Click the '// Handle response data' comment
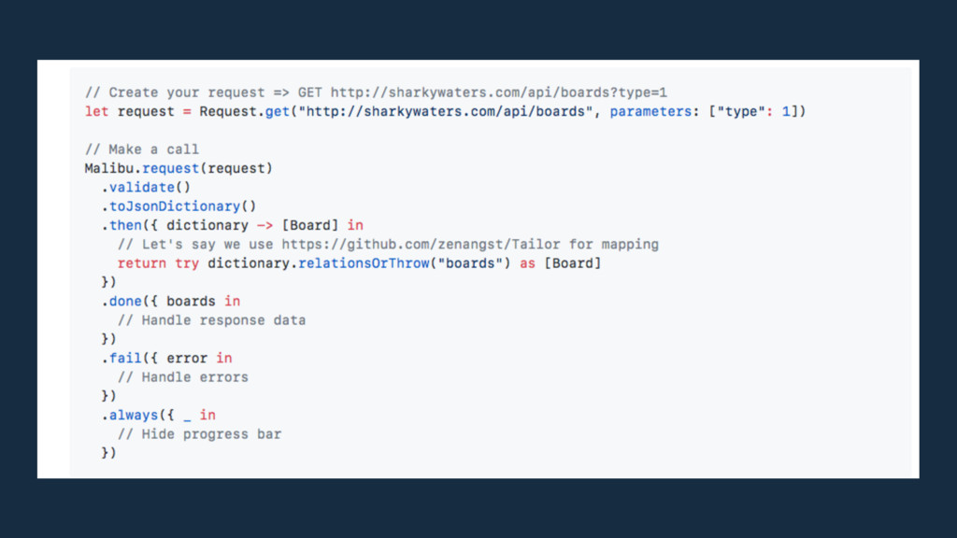Screen dimensions: 957x538 211,320
